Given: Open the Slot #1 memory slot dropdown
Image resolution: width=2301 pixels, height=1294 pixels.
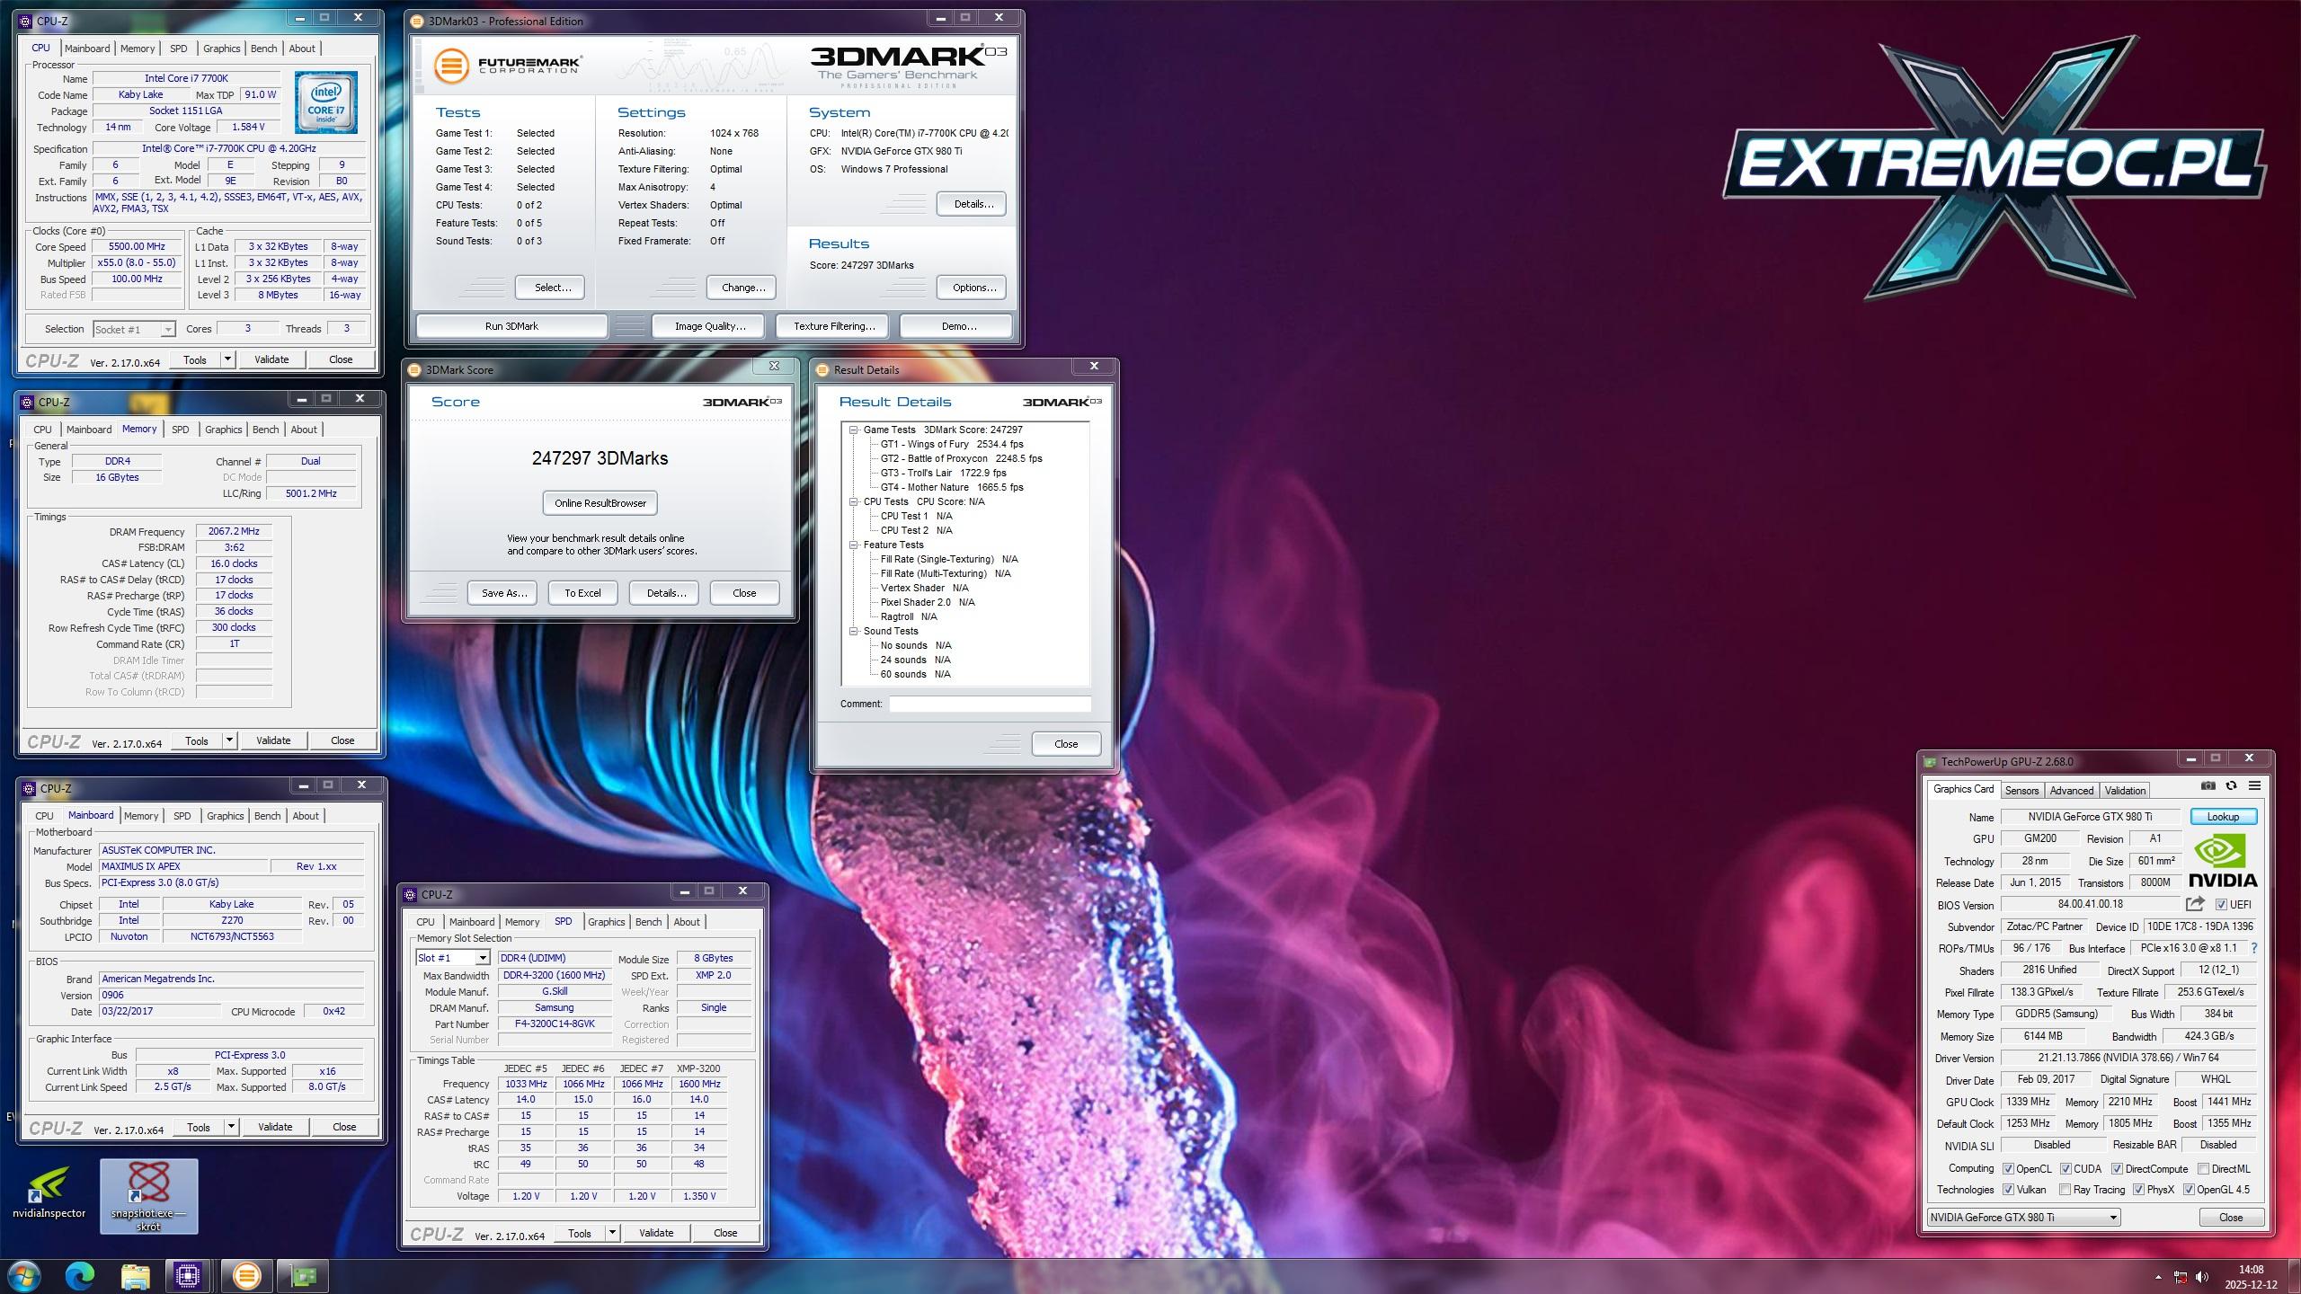Looking at the screenshot, I should (x=482, y=958).
